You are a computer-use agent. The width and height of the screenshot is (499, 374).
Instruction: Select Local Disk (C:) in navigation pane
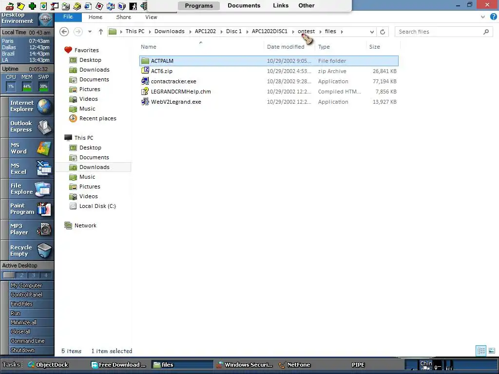tap(93, 206)
